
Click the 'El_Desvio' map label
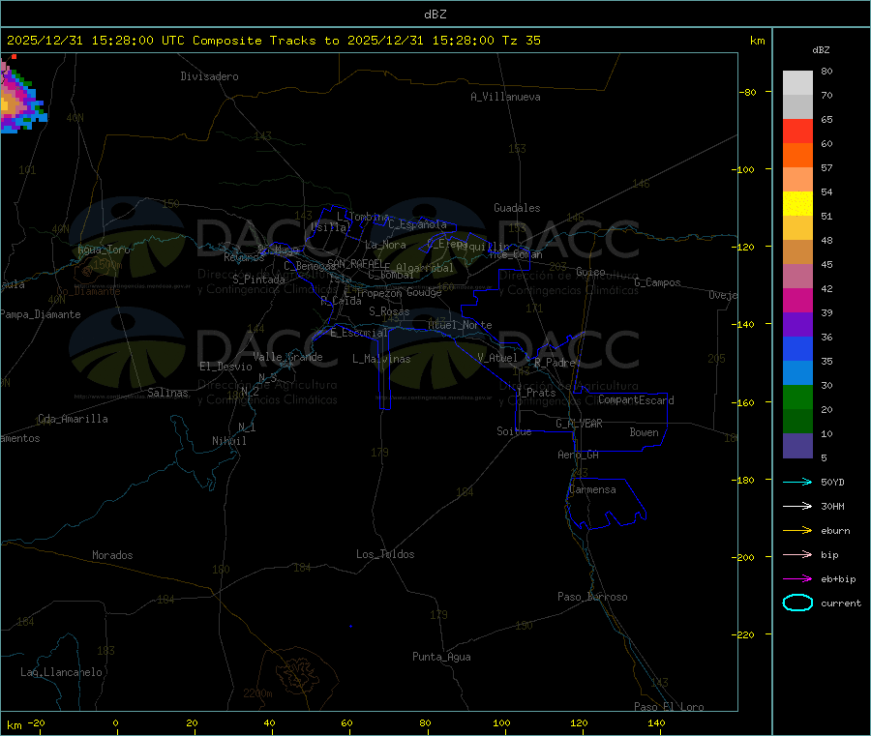point(226,367)
